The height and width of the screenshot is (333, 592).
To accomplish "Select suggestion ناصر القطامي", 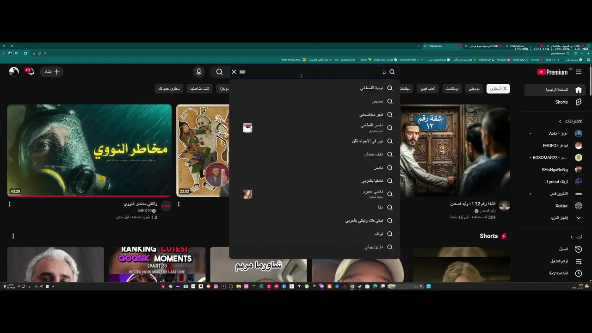I will tap(314, 128).
